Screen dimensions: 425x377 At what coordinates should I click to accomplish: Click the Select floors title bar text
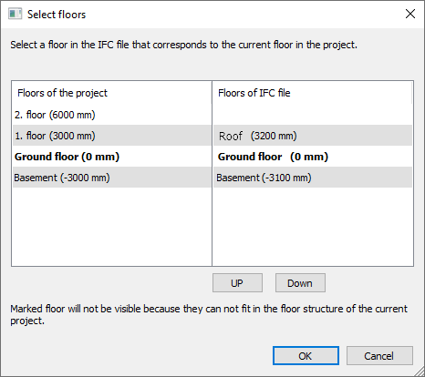[x=57, y=15]
